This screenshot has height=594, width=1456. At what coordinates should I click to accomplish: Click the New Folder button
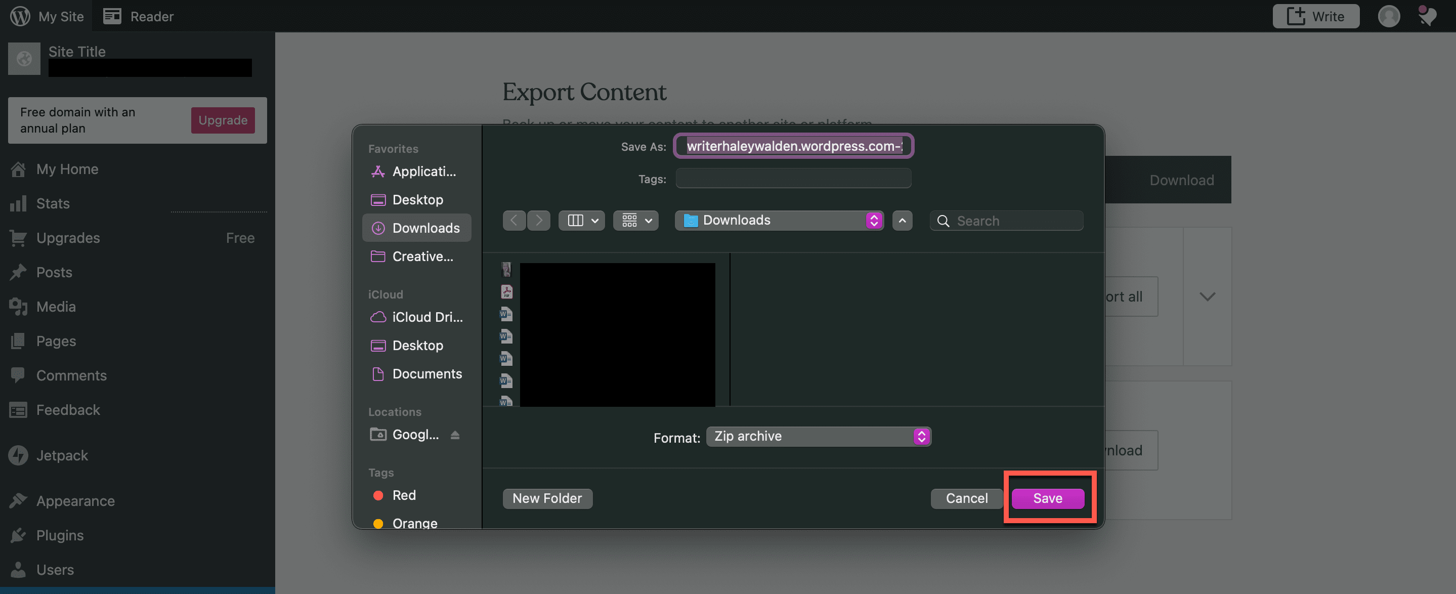coord(546,498)
